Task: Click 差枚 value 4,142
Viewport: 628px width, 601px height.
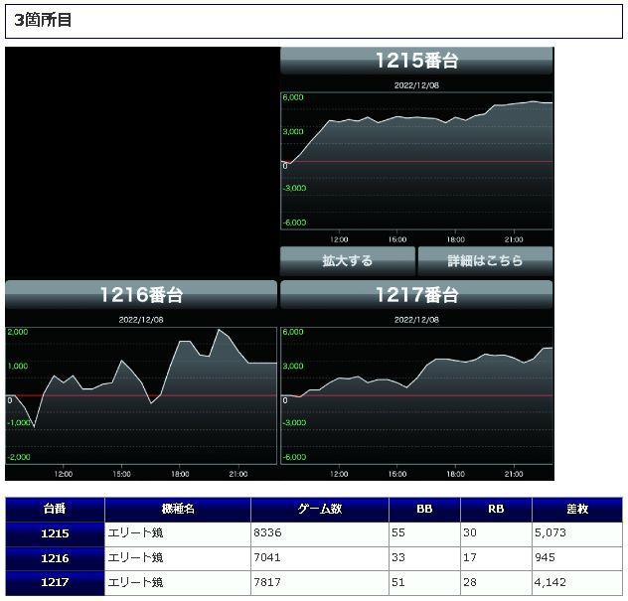Action: point(550,582)
